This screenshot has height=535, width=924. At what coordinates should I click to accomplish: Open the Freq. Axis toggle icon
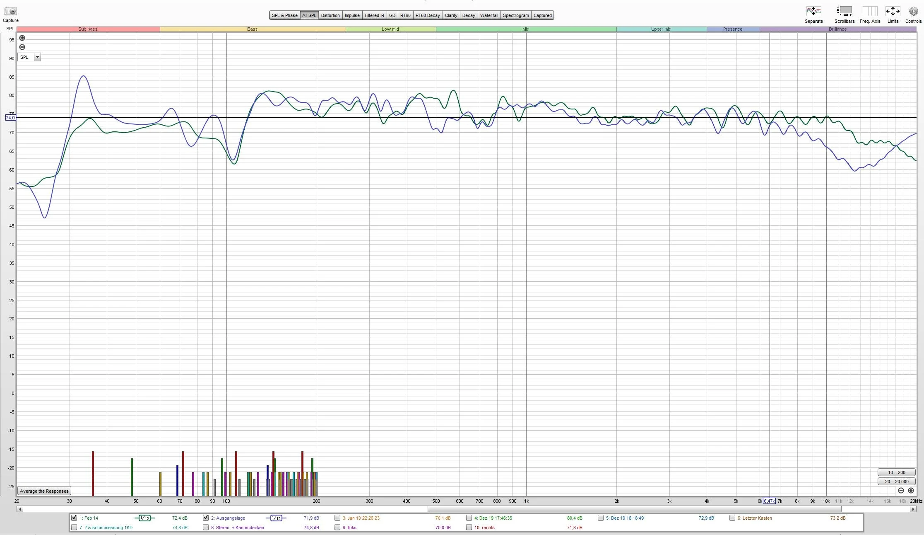click(870, 11)
